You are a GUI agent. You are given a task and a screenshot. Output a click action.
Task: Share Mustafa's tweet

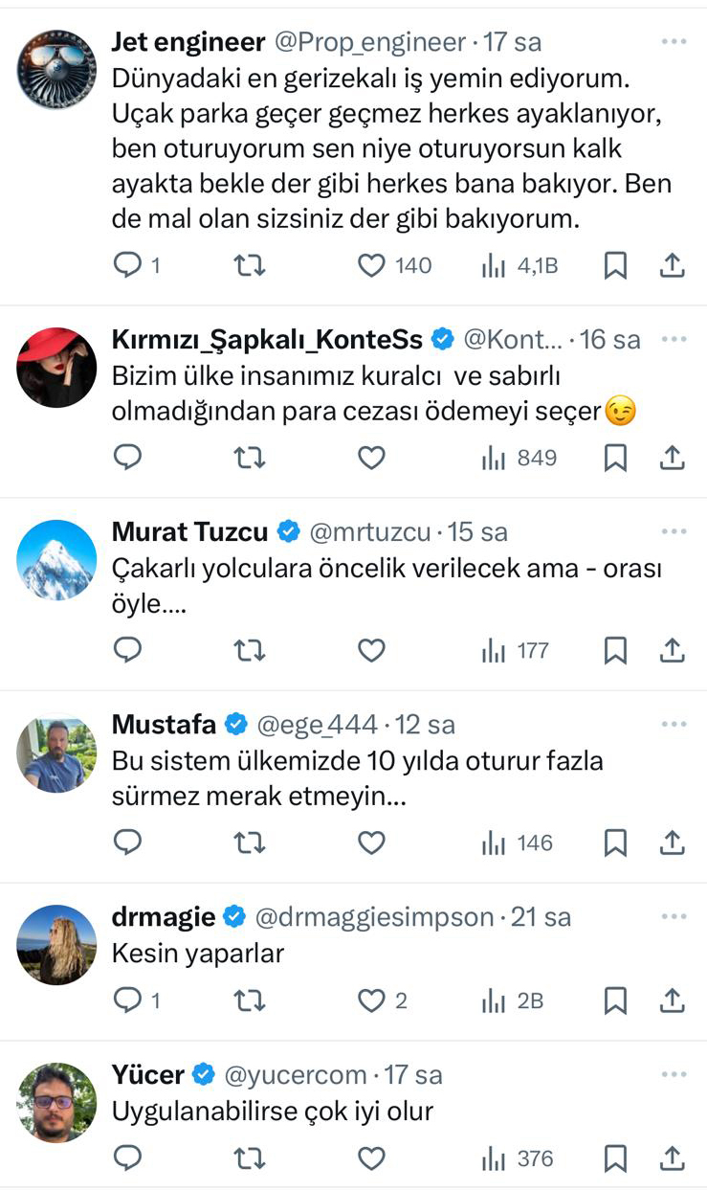coord(673,843)
